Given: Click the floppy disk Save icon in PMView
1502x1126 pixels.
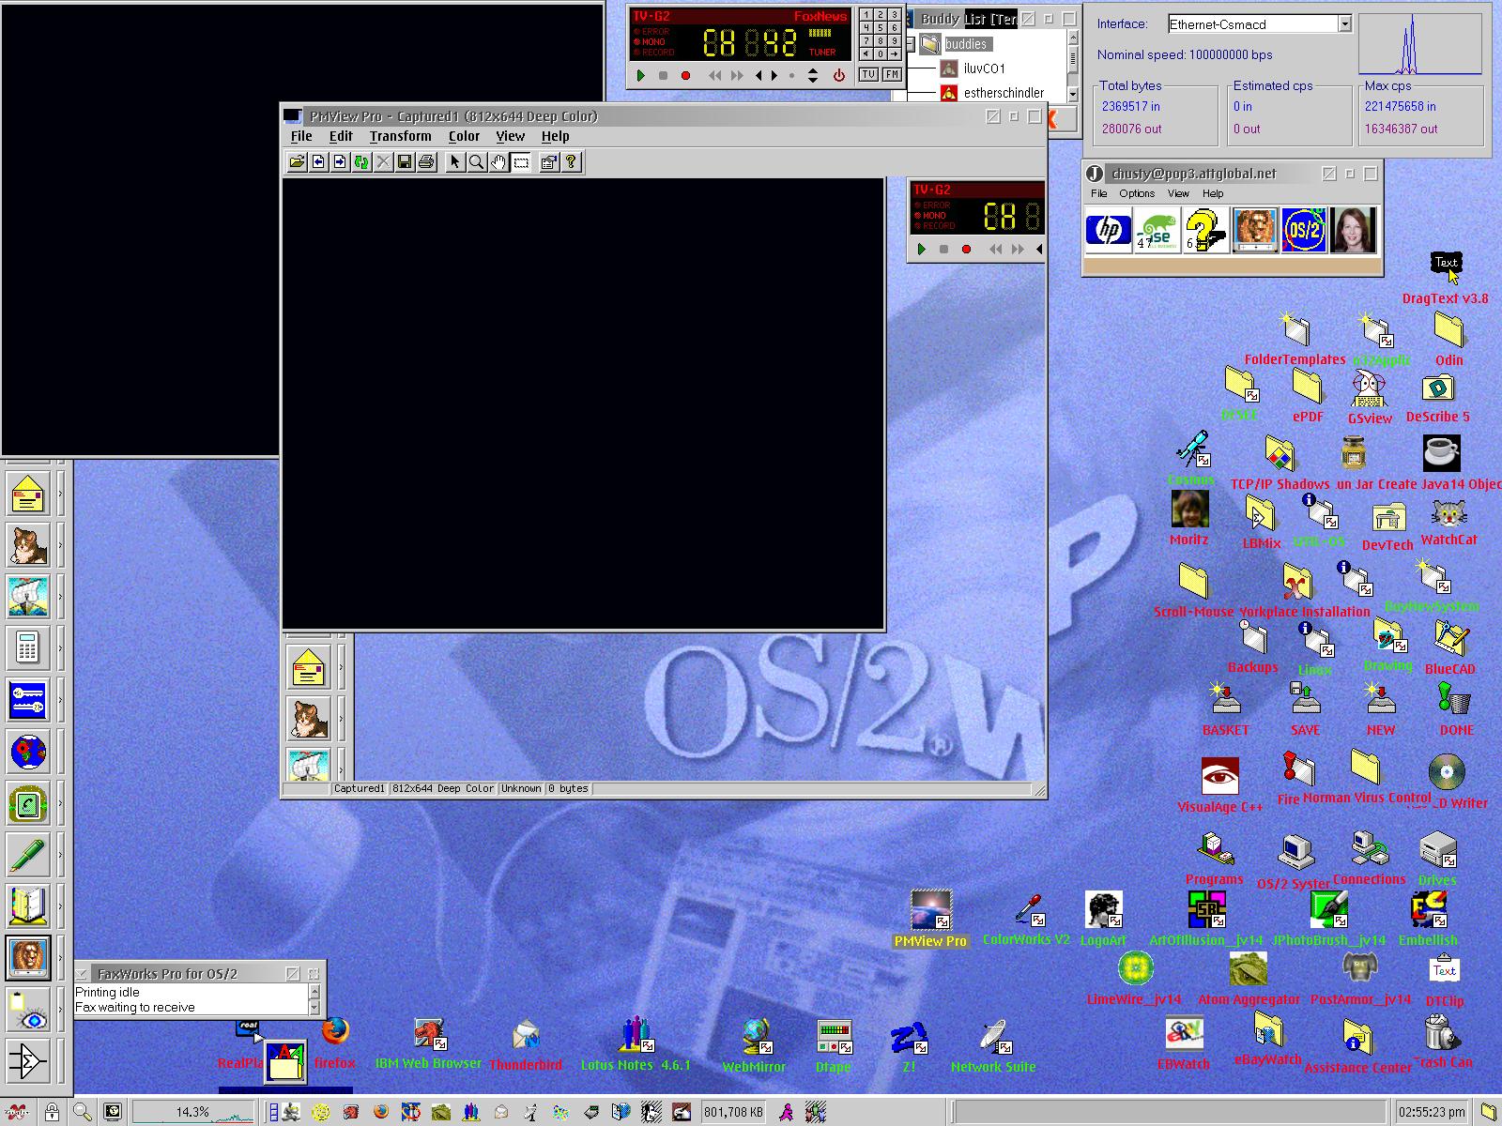Looking at the screenshot, I should (405, 162).
